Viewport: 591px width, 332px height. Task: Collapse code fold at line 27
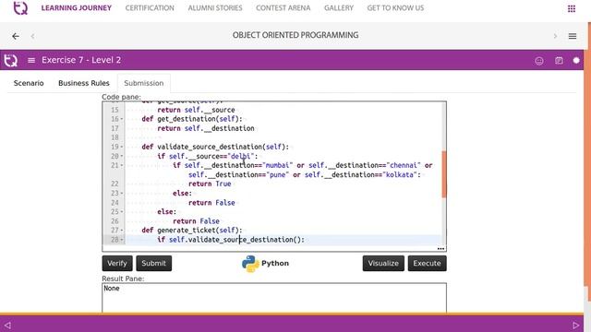pos(122,230)
